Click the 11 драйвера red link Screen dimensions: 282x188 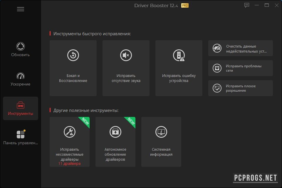click(70, 164)
